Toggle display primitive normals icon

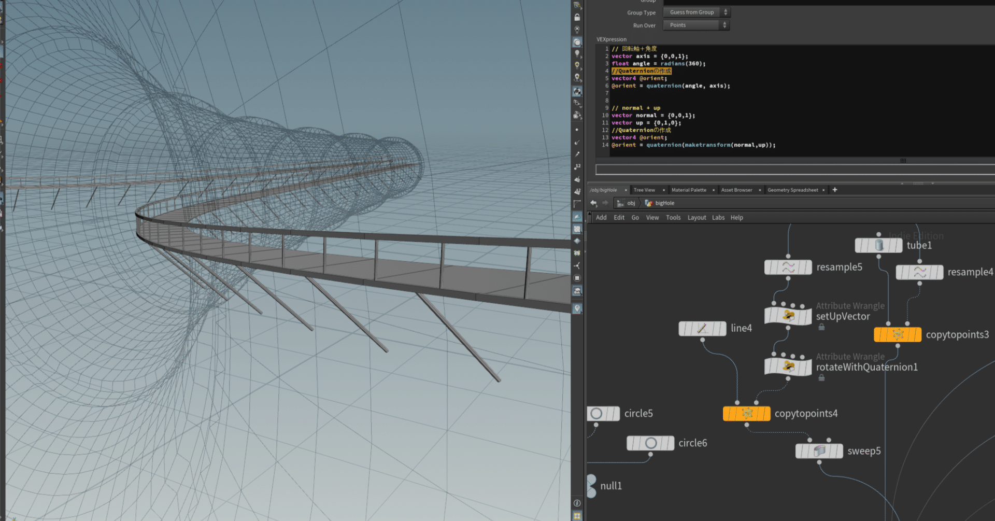click(x=577, y=179)
